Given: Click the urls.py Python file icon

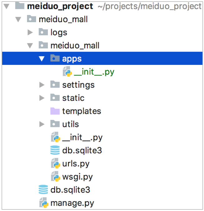Looking at the screenshot, I should pyautogui.click(x=55, y=164).
